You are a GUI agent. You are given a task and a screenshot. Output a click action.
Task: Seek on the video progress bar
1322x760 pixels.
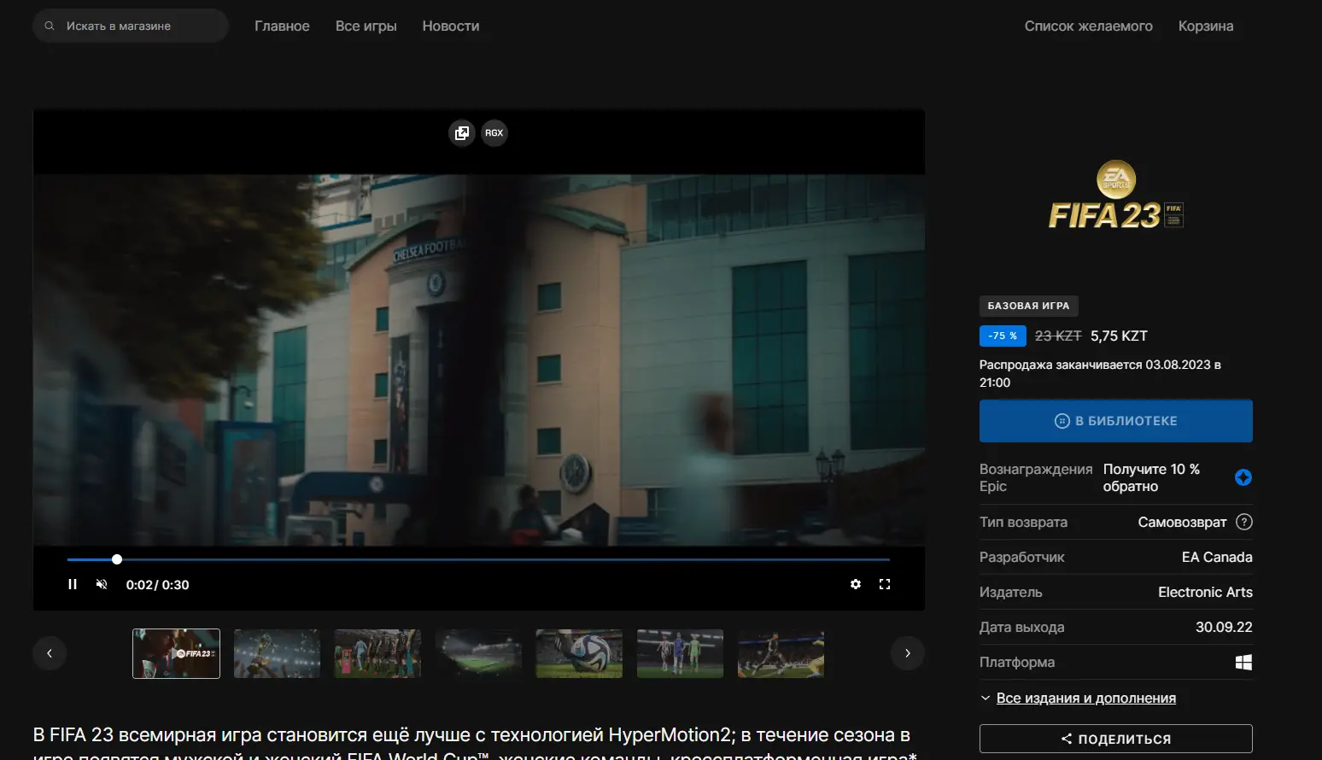tap(478, 559)
